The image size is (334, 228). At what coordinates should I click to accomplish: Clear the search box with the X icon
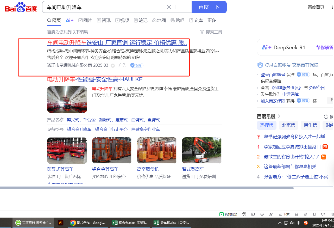[x=169, y=7]
